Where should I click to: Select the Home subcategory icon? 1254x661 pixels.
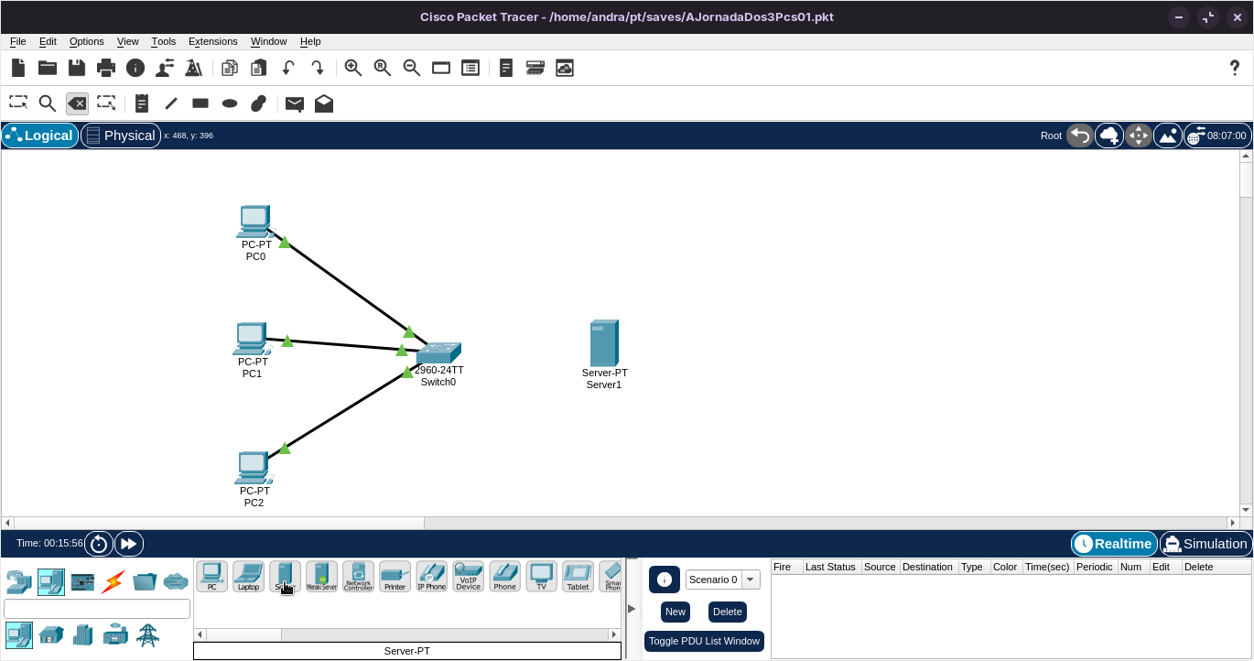tap(51, 634)
